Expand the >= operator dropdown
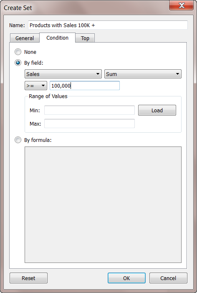This screenshot has width=197, height=293. [x=36, y=86]
